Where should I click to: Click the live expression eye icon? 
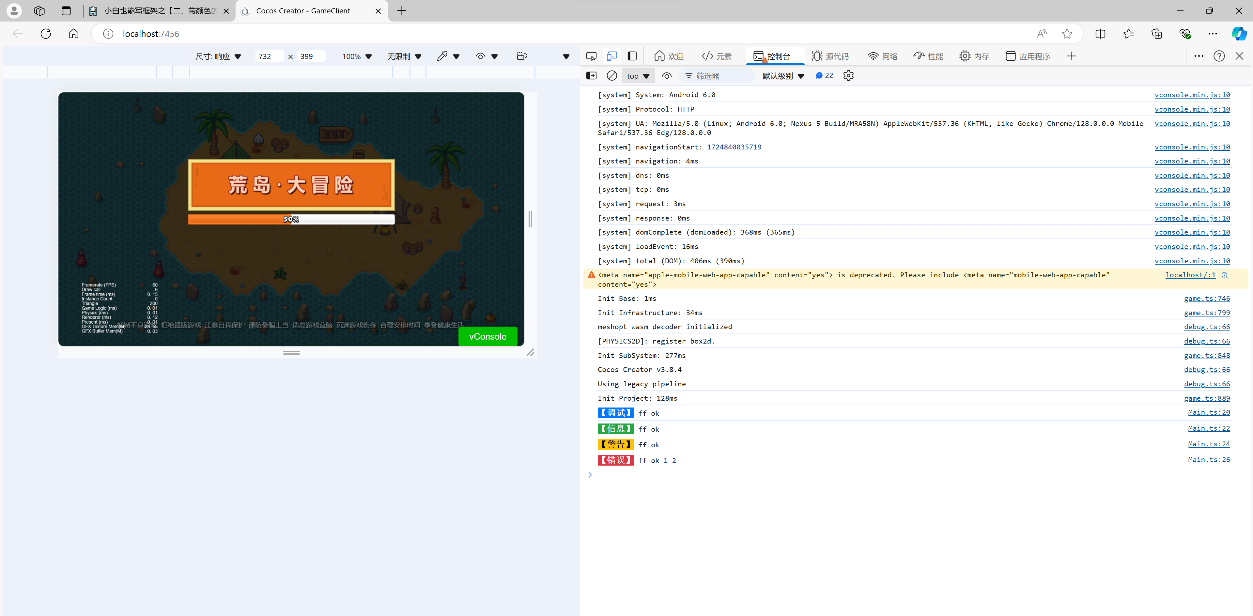point(666,76)
